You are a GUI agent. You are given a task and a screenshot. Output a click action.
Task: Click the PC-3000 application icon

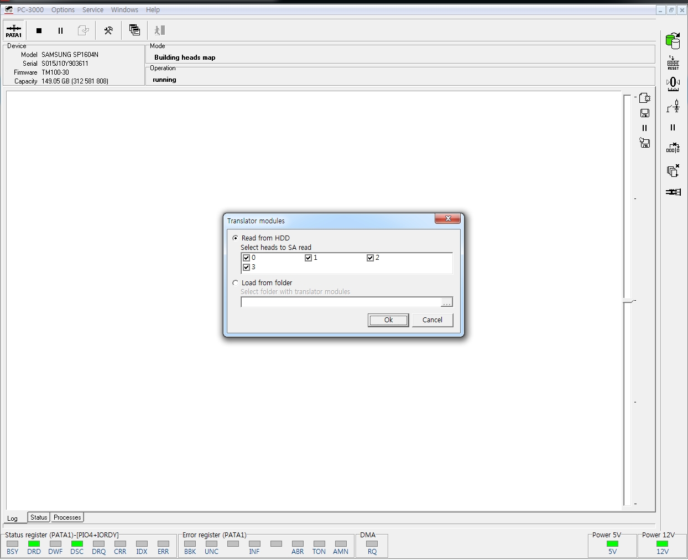[x=8, y=10]
